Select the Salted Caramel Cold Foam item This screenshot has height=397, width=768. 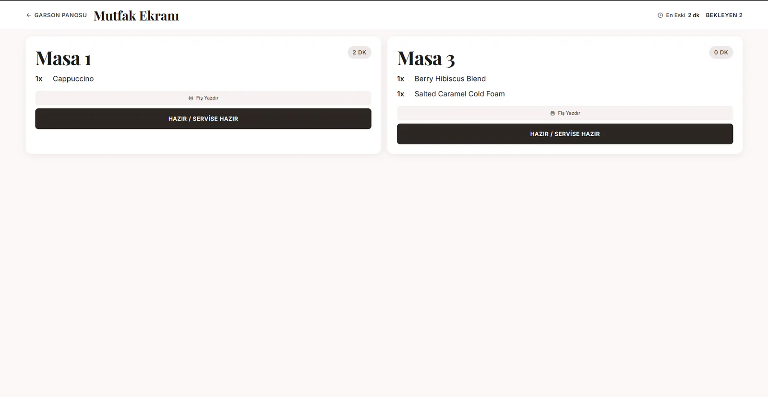click(x=460, y=94)
